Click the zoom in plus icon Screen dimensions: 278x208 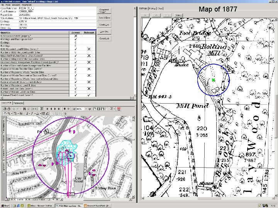90,109
